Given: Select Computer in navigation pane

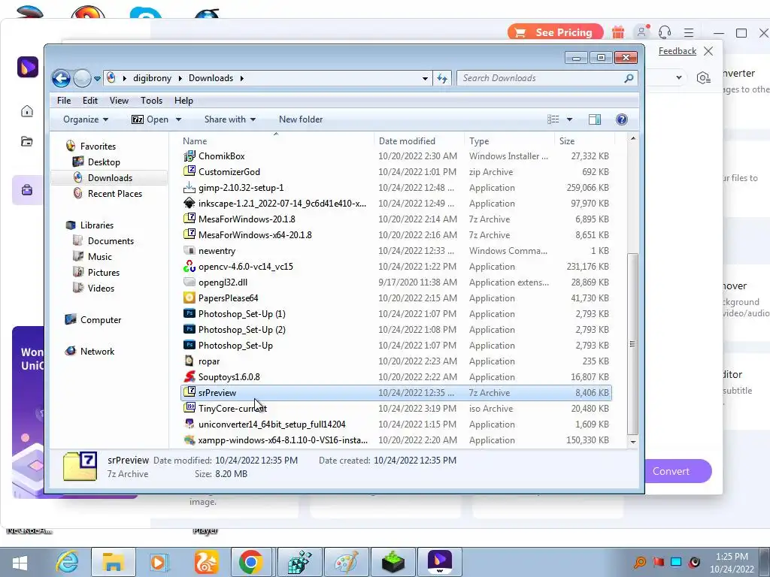Looking at the screenshot, I should (x=101, y=320).
